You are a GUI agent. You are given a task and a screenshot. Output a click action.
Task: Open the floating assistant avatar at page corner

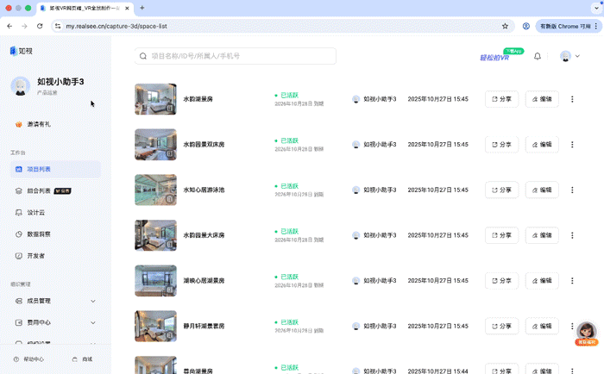586,333
